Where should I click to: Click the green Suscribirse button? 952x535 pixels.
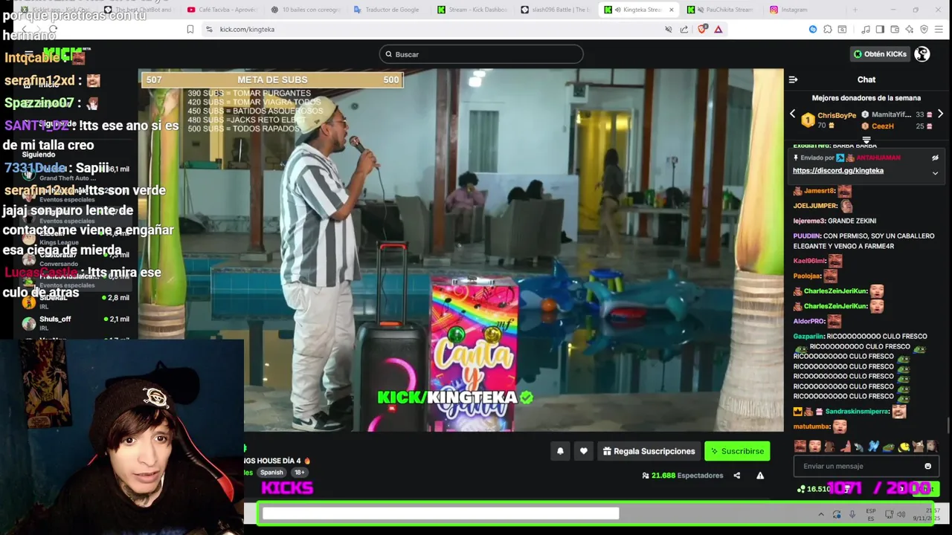pos(737,451)
